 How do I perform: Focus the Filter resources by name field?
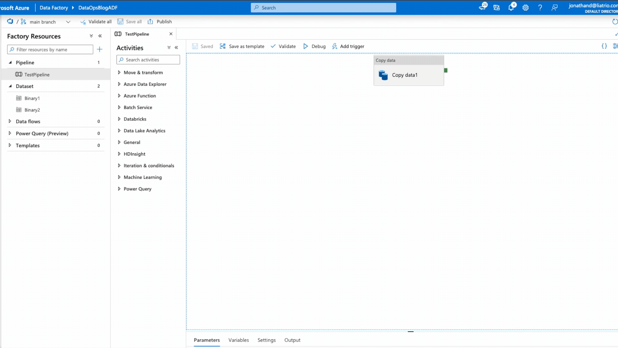[50, 50]
